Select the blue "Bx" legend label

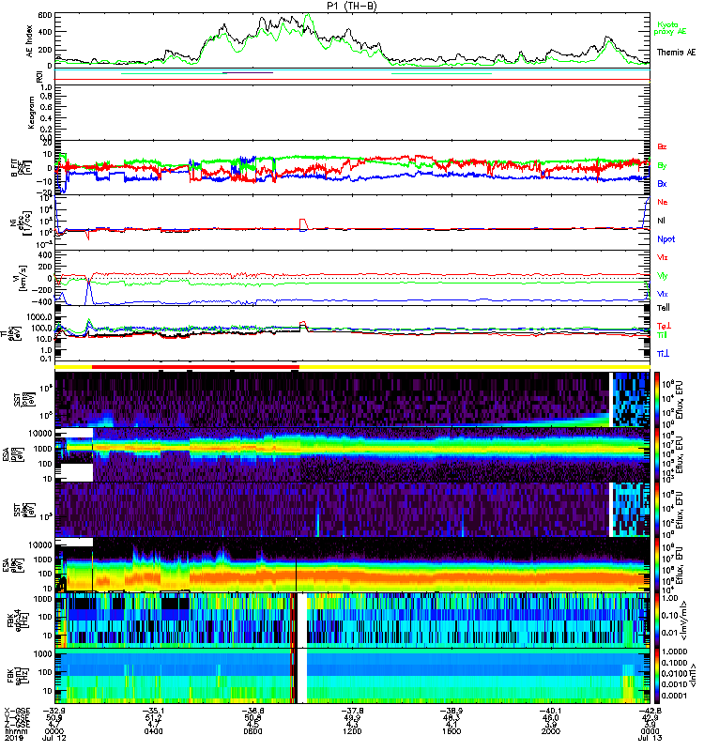[662, 183]
